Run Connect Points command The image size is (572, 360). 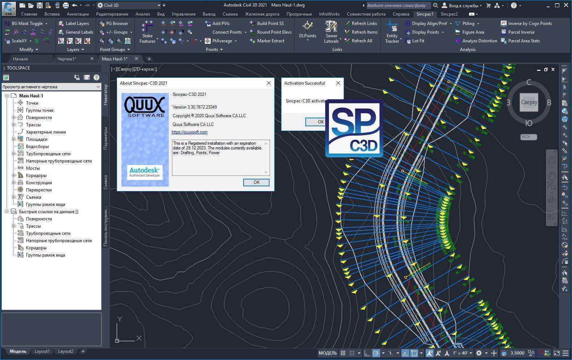click(223, 32)
